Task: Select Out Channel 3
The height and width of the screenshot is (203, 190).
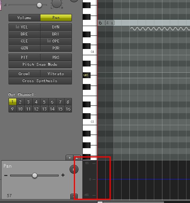Action: click(28, 102)
